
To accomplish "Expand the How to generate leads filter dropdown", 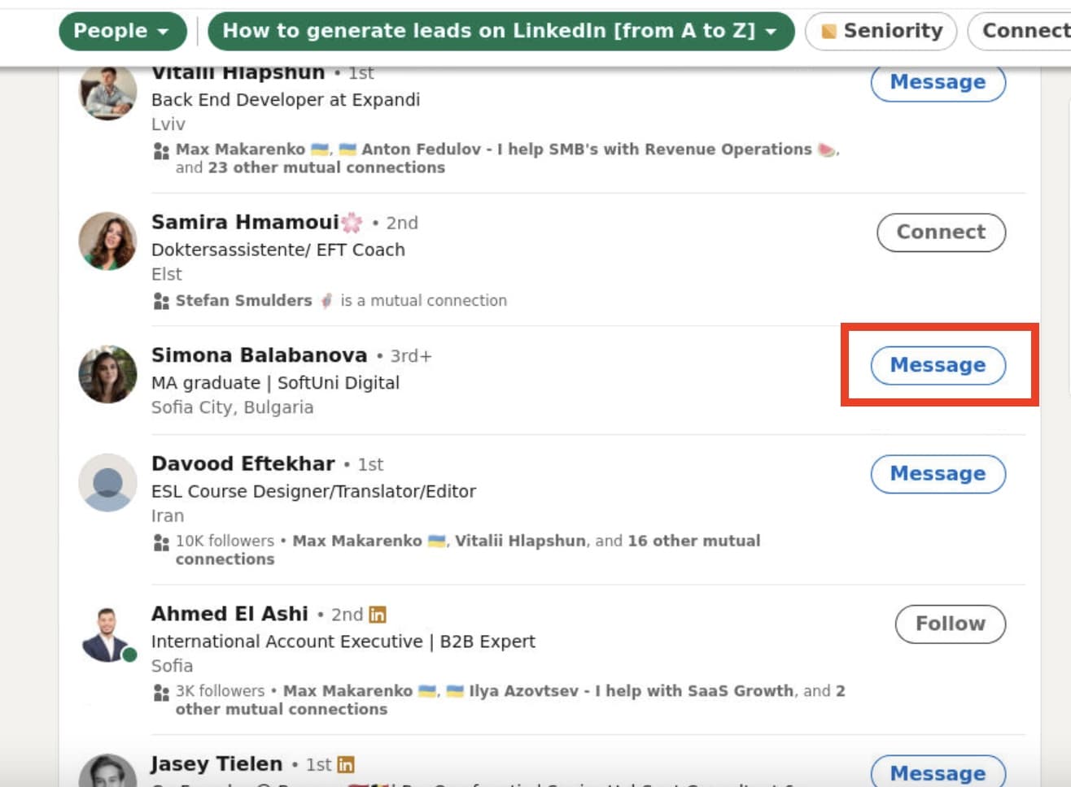I will tap(501, 31).
